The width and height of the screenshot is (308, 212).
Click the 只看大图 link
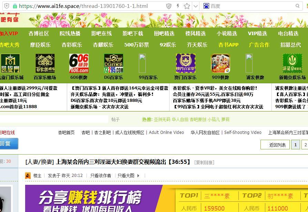click(x=126, y=176)
